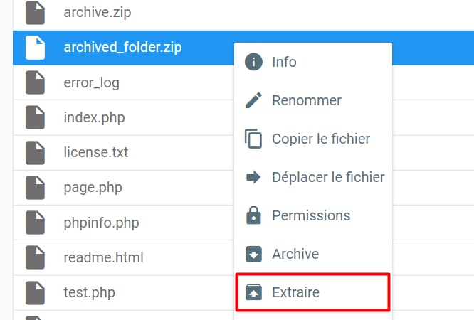Click the Info circle icon
474x320 pixels.
point(253,62)
